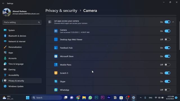
Task: Disable camera access for Skype
Action: pos(167,81)
